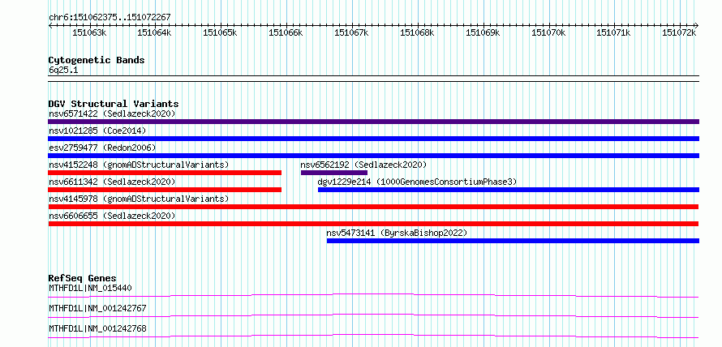Select the magenta transcript line for NM_001242768
Viewport: 722px width, 347px height.
pyautogui.click(x=373, y=336)
